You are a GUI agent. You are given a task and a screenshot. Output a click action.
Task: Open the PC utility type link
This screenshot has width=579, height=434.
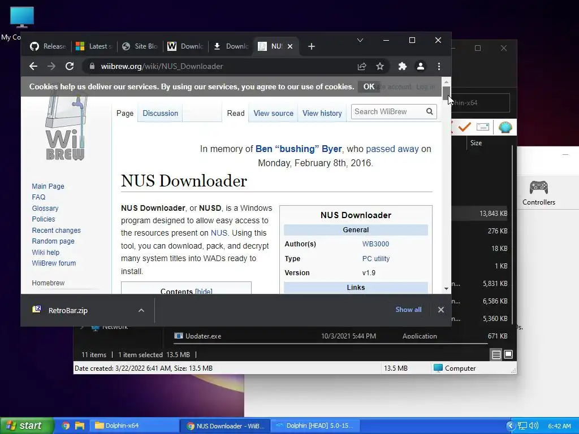coord(376,259)
